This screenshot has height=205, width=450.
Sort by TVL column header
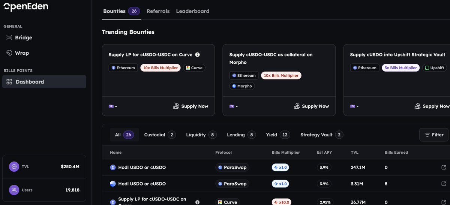(x=355, y=153)
